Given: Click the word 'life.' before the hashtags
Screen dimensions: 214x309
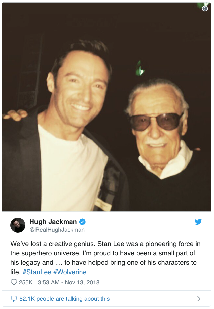Looking at the screenshot, I should pyautogui.click(x=15, y=272).
